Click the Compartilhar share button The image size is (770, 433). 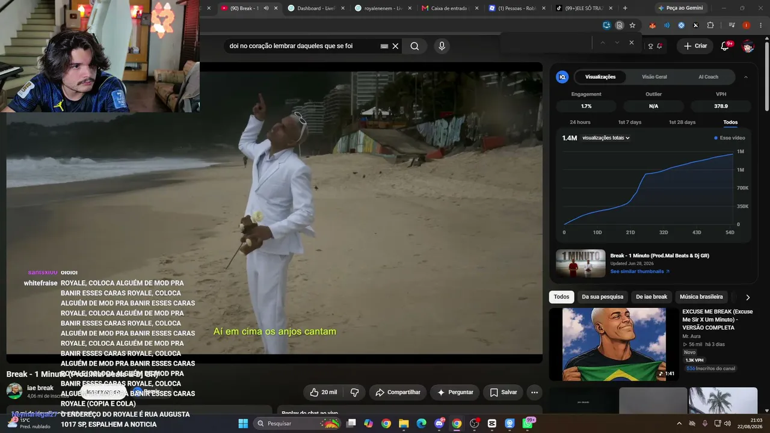click(x=398, y=393)
